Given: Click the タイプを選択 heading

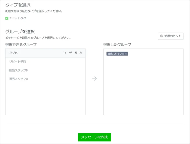Looking at the screenshot, I should tap(18, 5).
